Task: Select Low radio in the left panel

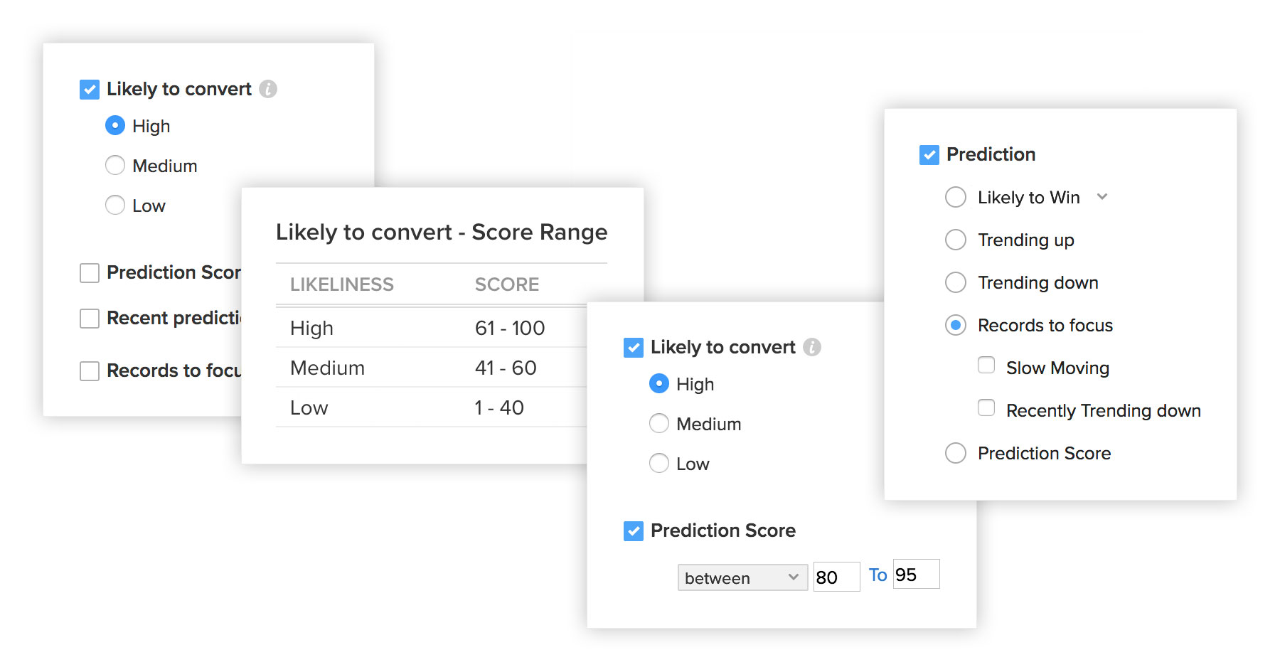Action: click(x=115, y=206)
